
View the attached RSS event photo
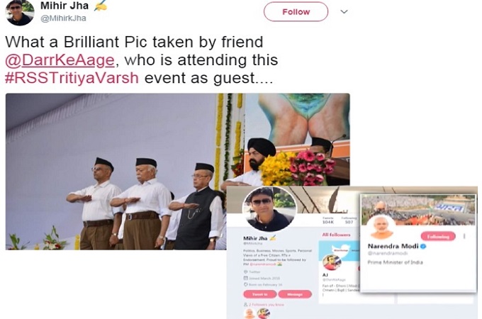coord(178,172)
